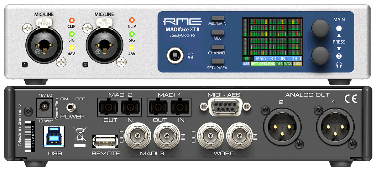Click the CE certification mark
This screenshot has width=376, height=170.
351,99
